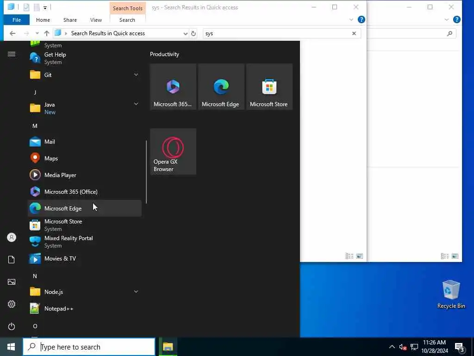Open Microsoft Store in the app list
Screen dimensions: 474x356
[84, 225]
